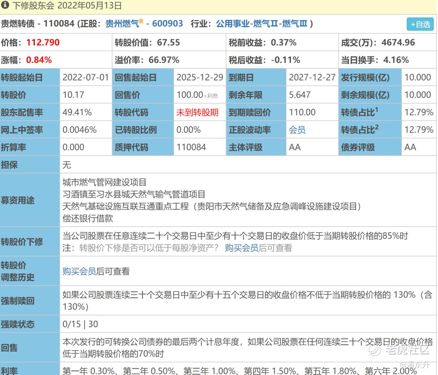Click 购买会员 link in 转股价调整历史 row
Screen dimensions: 438x375
79,272
